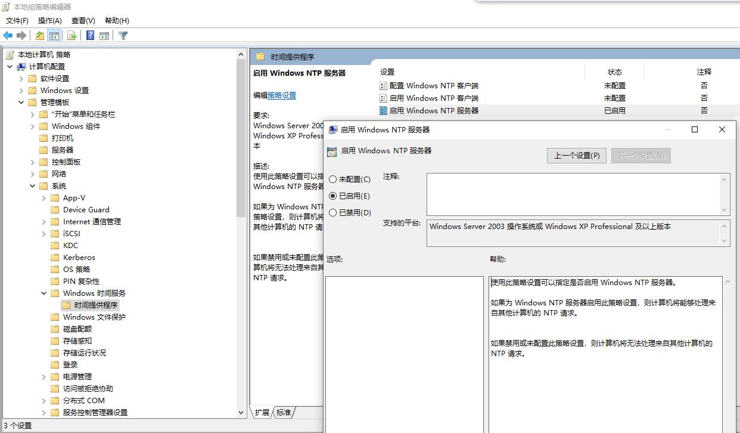This screenshot has height=433, width=740.
Task: Click the back navigation arrow icon
Action: click(7, 35)
